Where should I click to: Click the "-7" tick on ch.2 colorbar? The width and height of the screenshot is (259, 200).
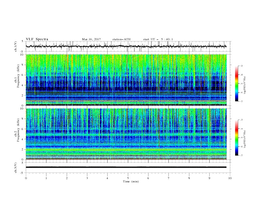(241, 156)
